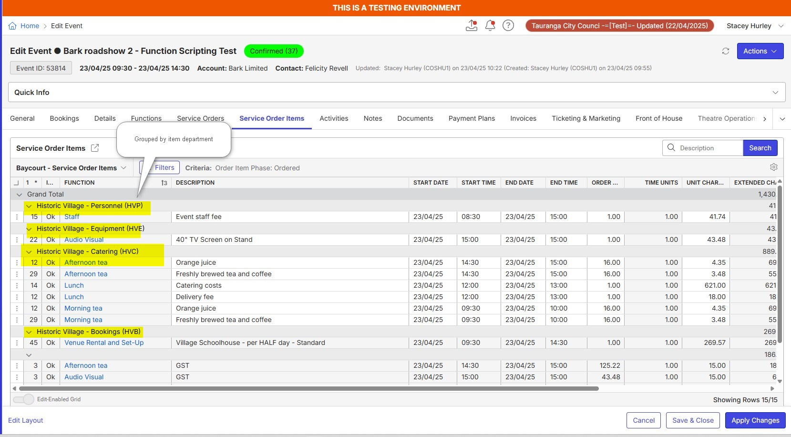Viewport: 791px width, 437px height.
Task: Switch to the Activities tab
Action: tap(334, 118)
